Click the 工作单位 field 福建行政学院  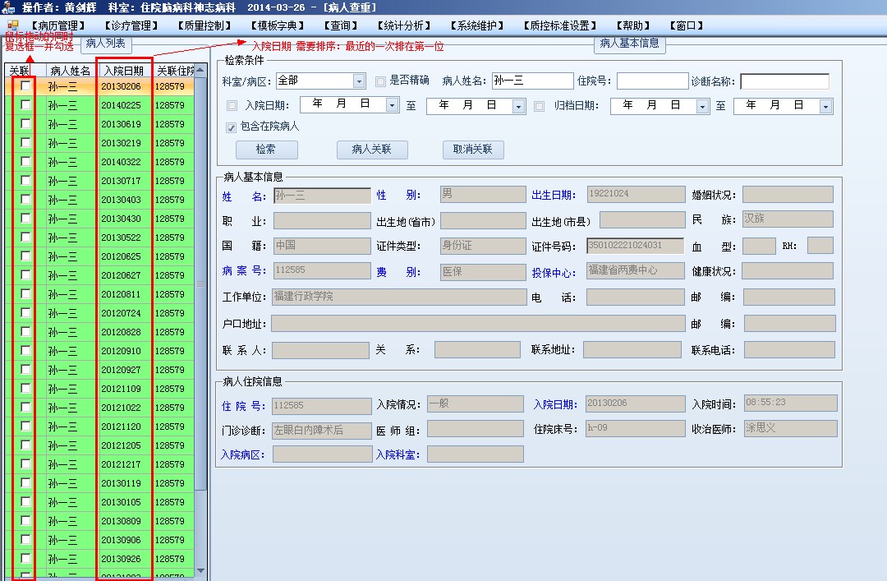(399, 297)
